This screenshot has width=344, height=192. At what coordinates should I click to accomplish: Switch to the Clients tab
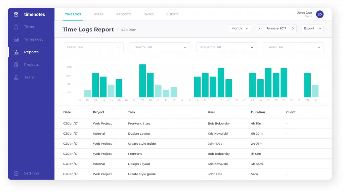[x=172, y=14]
